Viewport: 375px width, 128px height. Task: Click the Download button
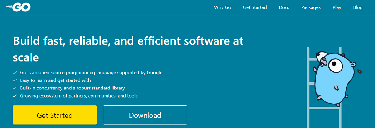click(145, 115)
